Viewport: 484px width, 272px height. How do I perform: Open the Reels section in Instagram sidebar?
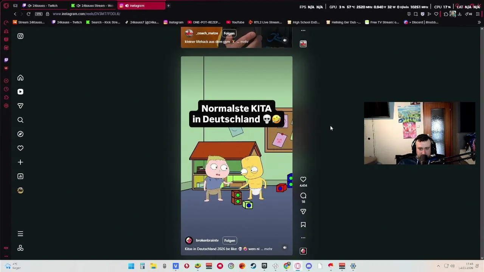coord(20,92)
